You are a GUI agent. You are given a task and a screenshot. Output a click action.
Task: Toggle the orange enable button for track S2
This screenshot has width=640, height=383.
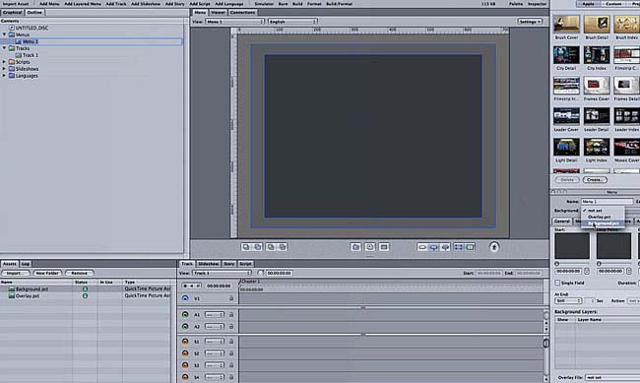click(x=185, y=353)
